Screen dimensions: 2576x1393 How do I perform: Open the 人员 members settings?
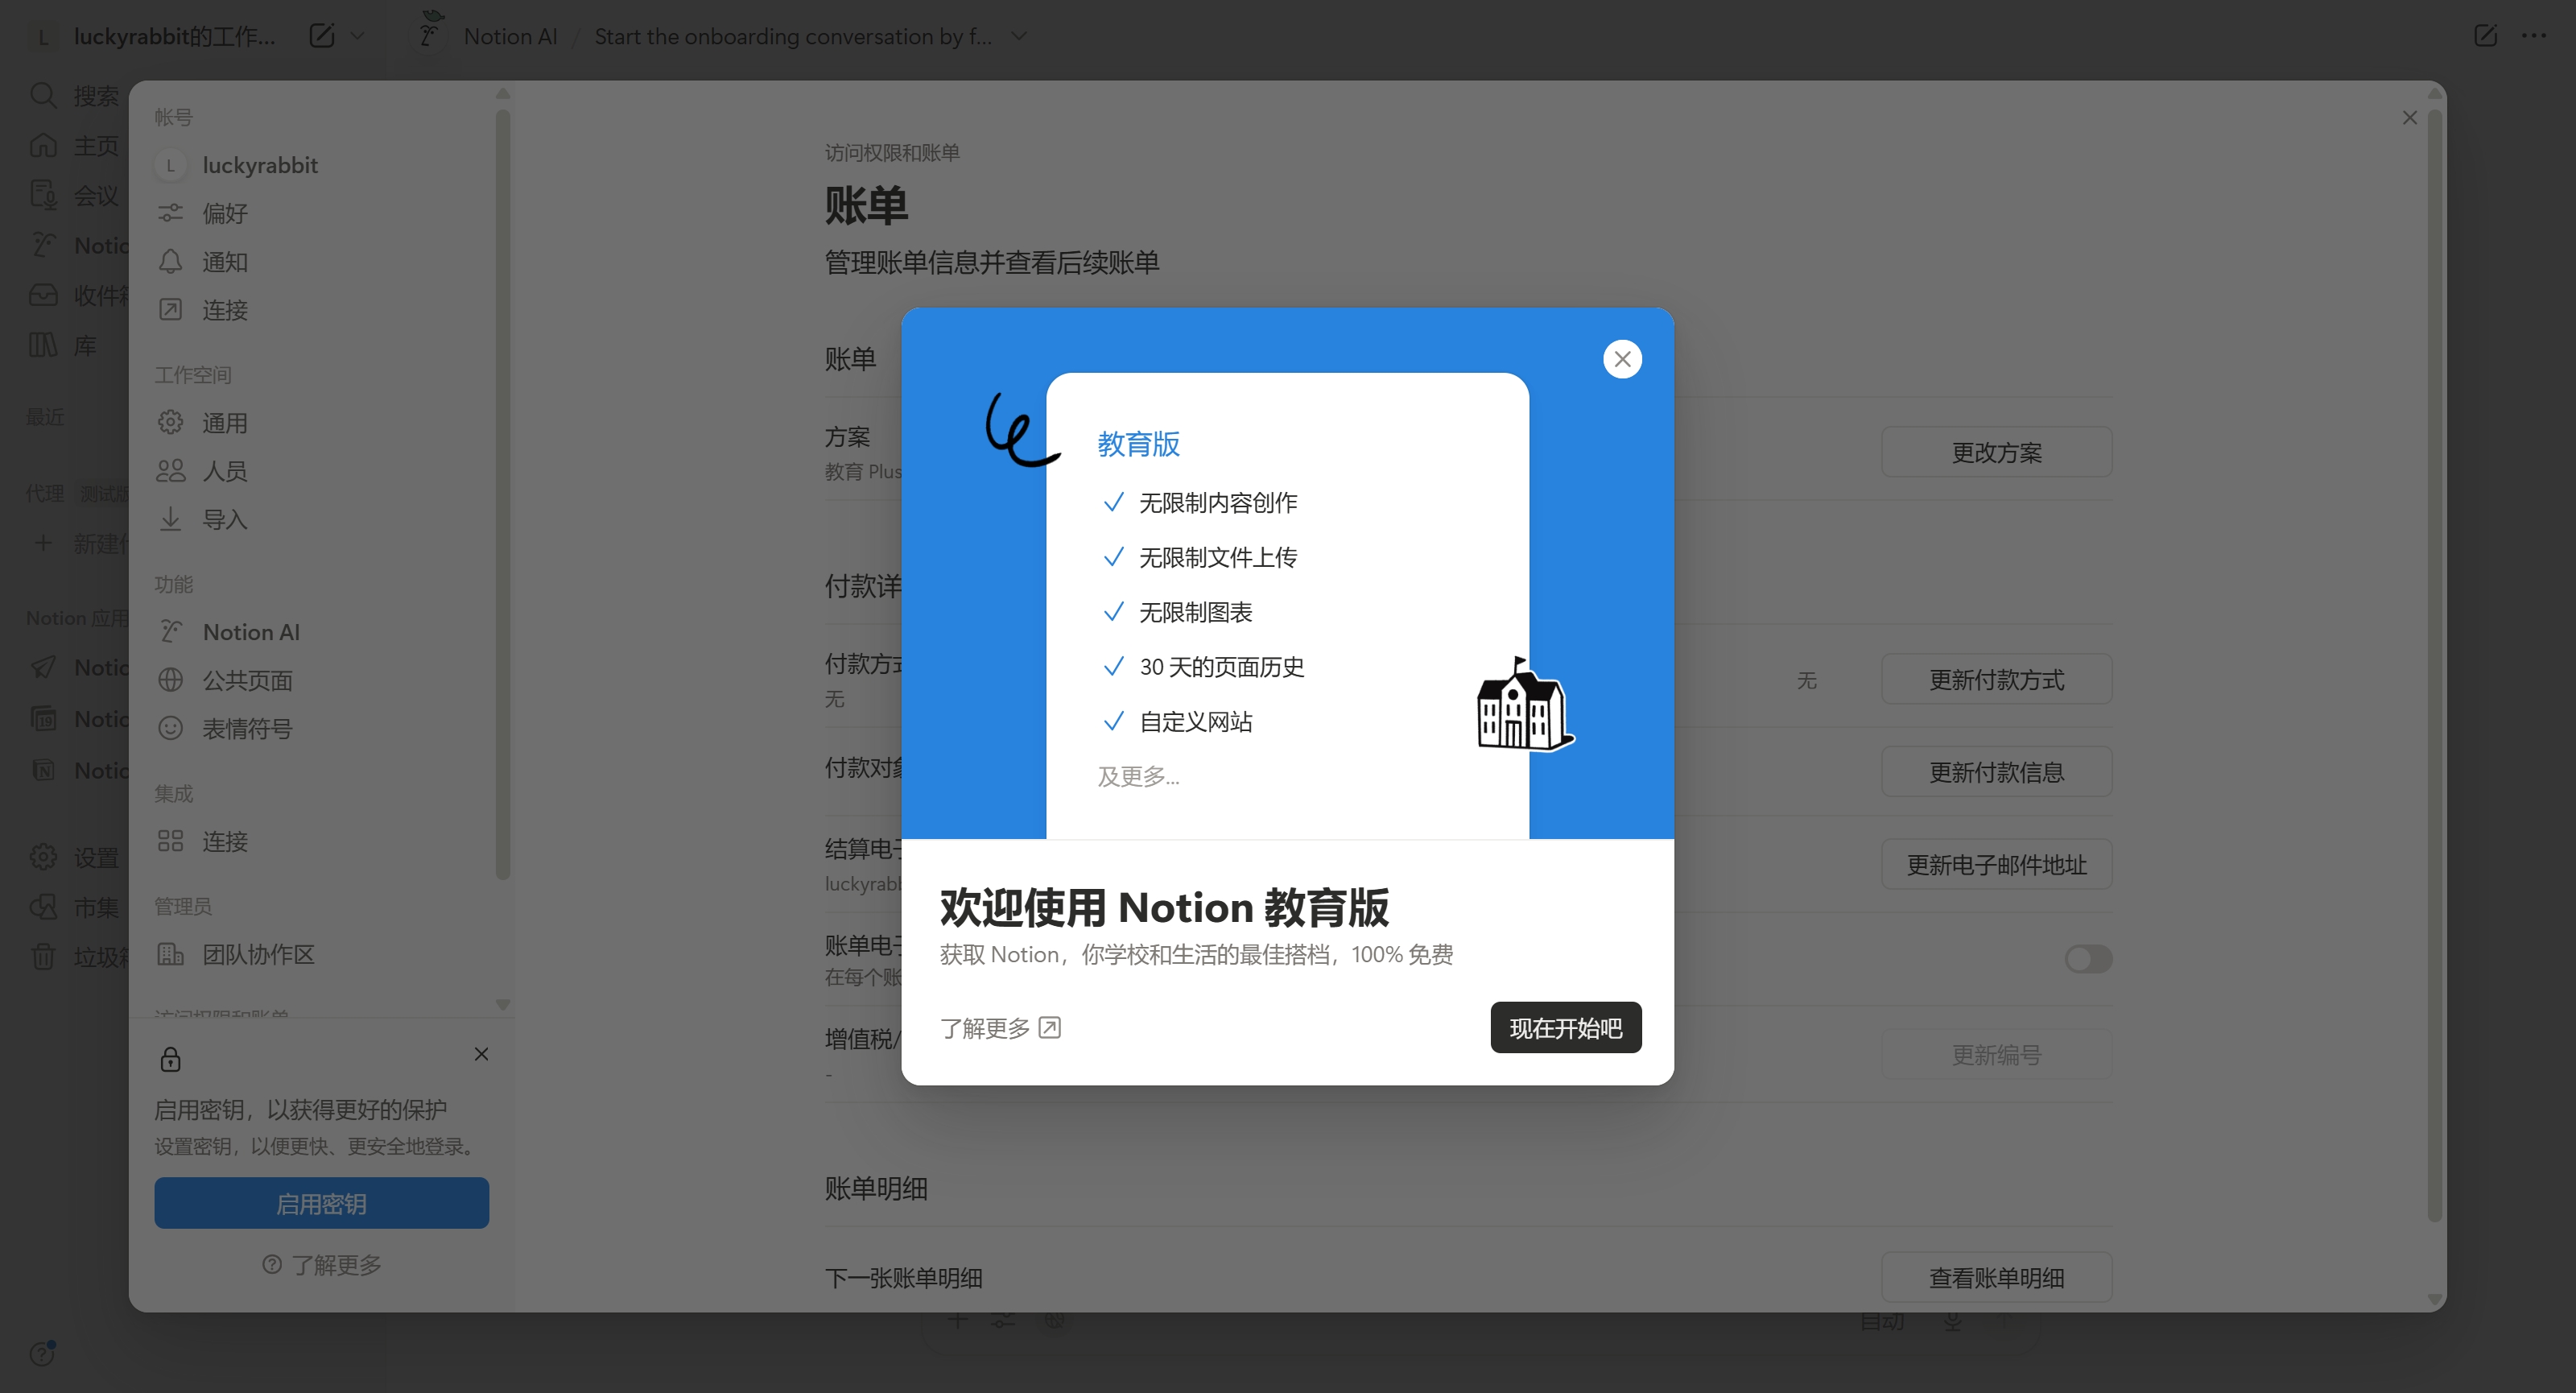320,471
